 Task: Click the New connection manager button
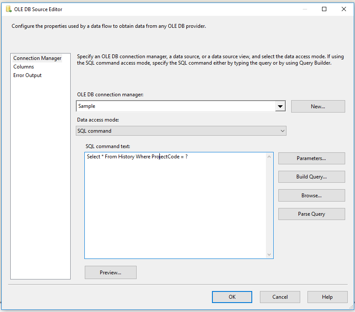318,106
